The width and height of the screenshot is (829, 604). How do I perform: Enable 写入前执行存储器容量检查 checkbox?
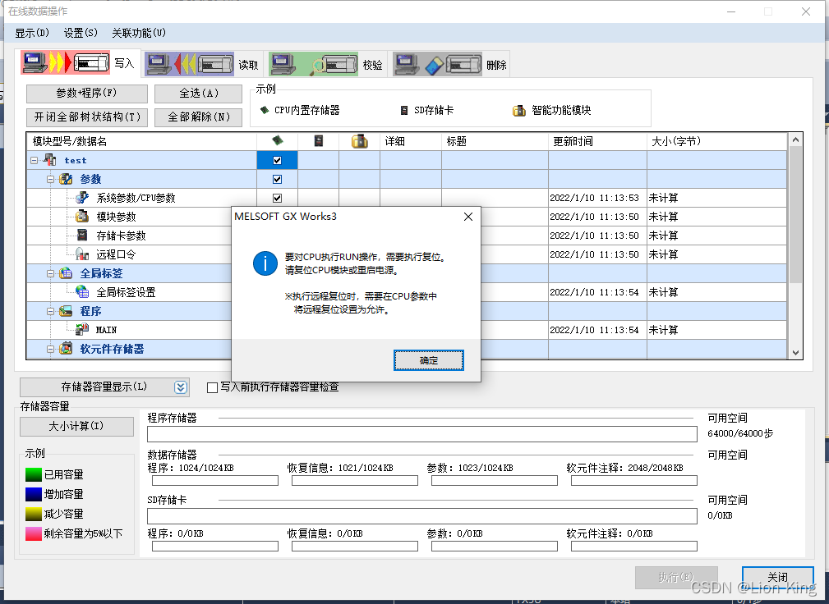point(213,387)
